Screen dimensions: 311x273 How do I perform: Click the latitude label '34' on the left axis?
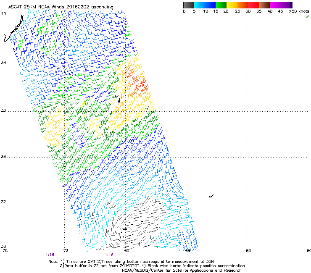(x=3, y=157)
